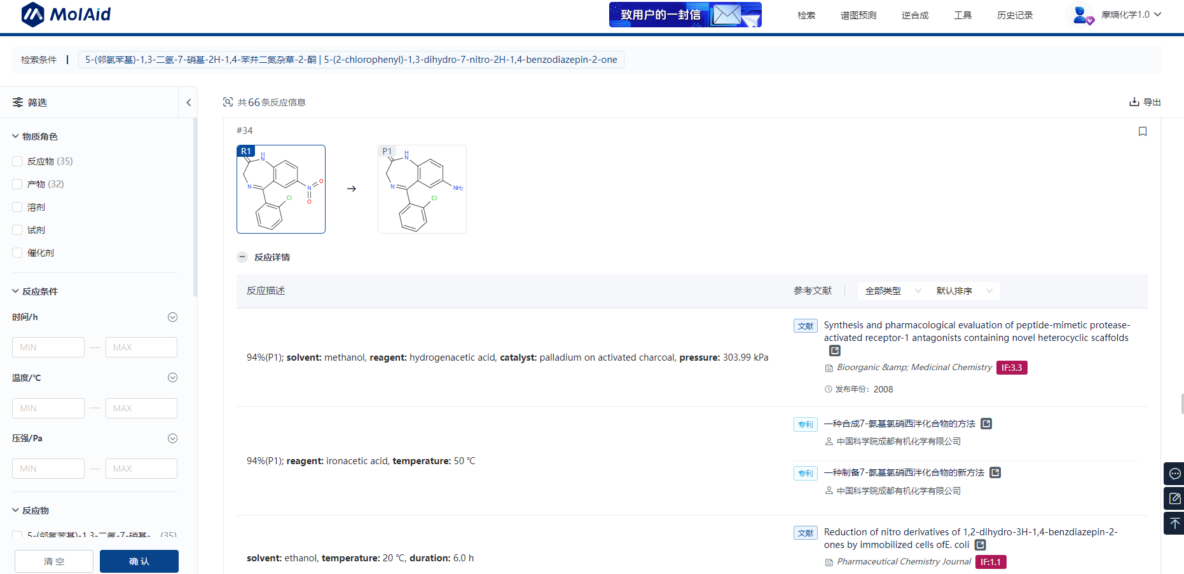Click the bookmark icon for reaction #34
1184x574 pixels.
click(1142, 131)
